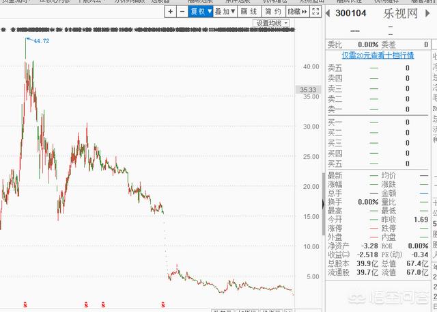Select the 买三 order book row
This screenshot has width=437, height=312.
point(378,143)
